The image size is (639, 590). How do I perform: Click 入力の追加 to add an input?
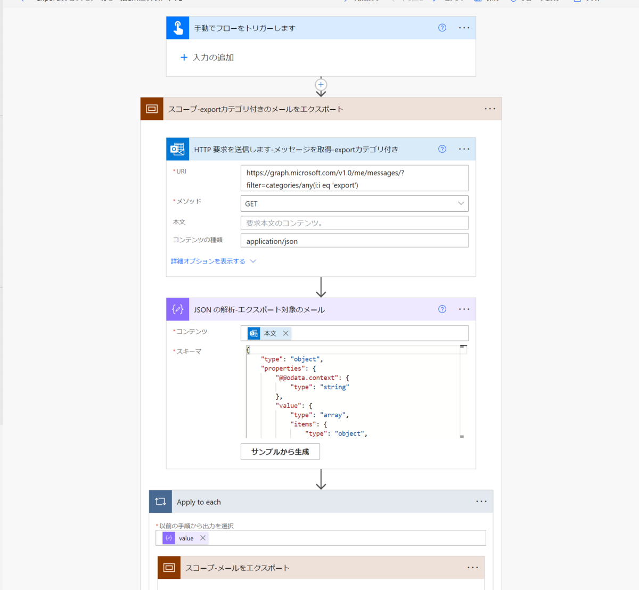pyautogui.click(x=213, y=58)
